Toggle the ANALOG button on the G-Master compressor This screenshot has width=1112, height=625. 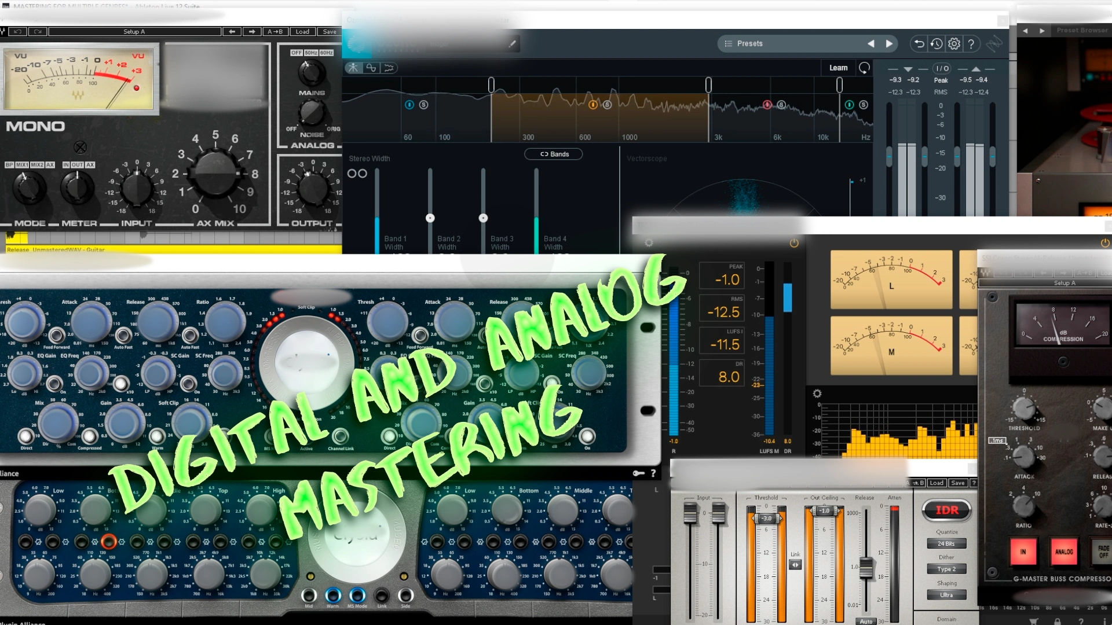[x=1063, y=552]
